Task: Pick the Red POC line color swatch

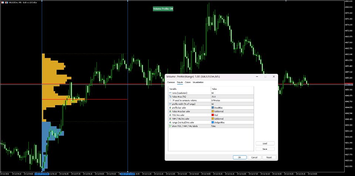Action: click(x=212, y=115)
